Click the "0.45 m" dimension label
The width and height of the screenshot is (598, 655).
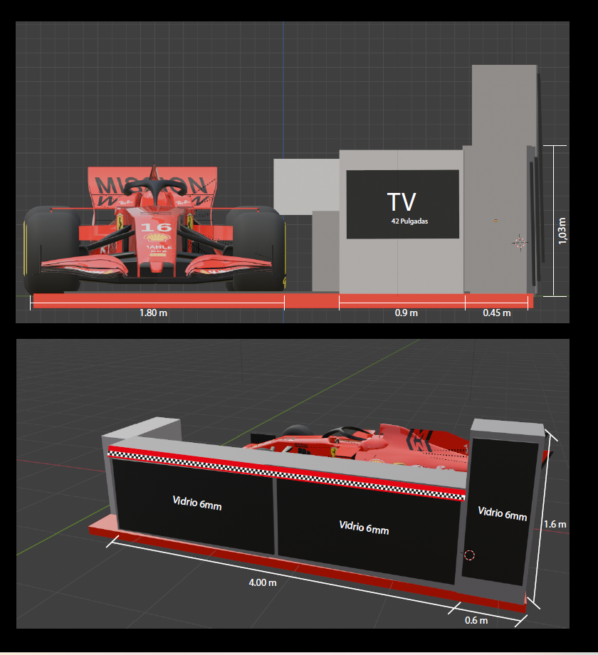[497, 313]
